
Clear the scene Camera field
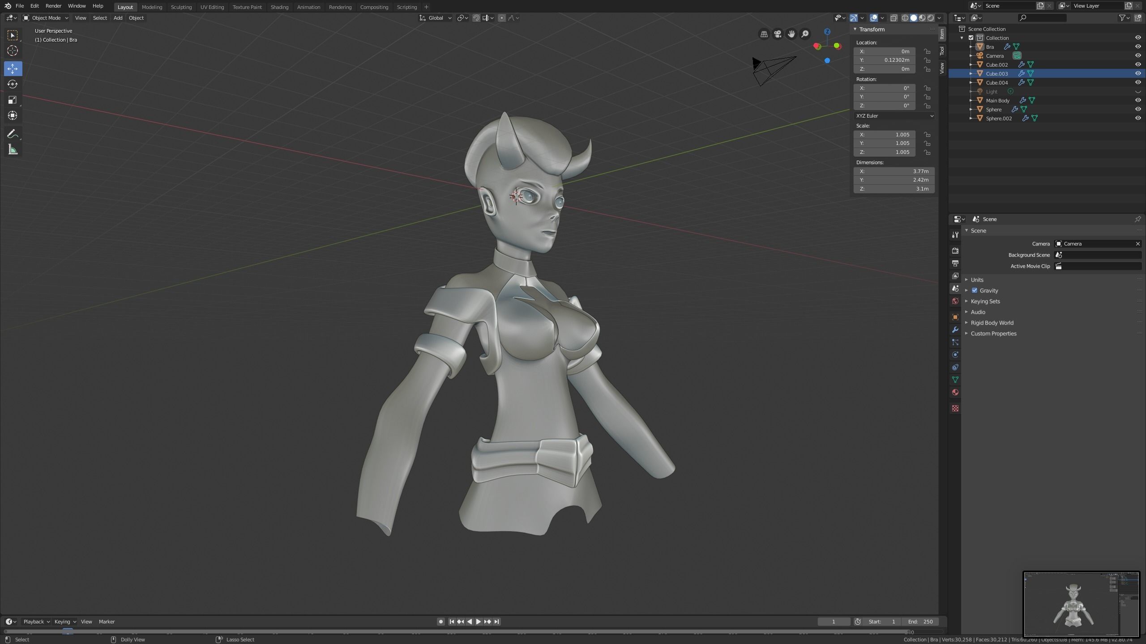[x=1137, y=244]
